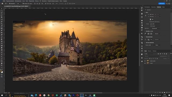Open ruler units dropdown Пикселы
Screen dimensions: 172x97
click(x=157, y=34)
